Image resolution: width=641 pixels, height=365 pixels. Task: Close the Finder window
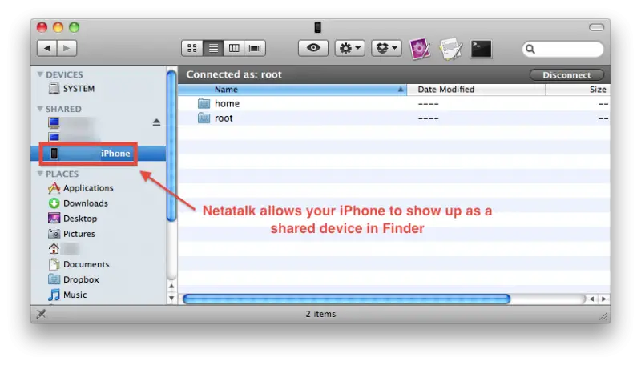click(42, 27)
